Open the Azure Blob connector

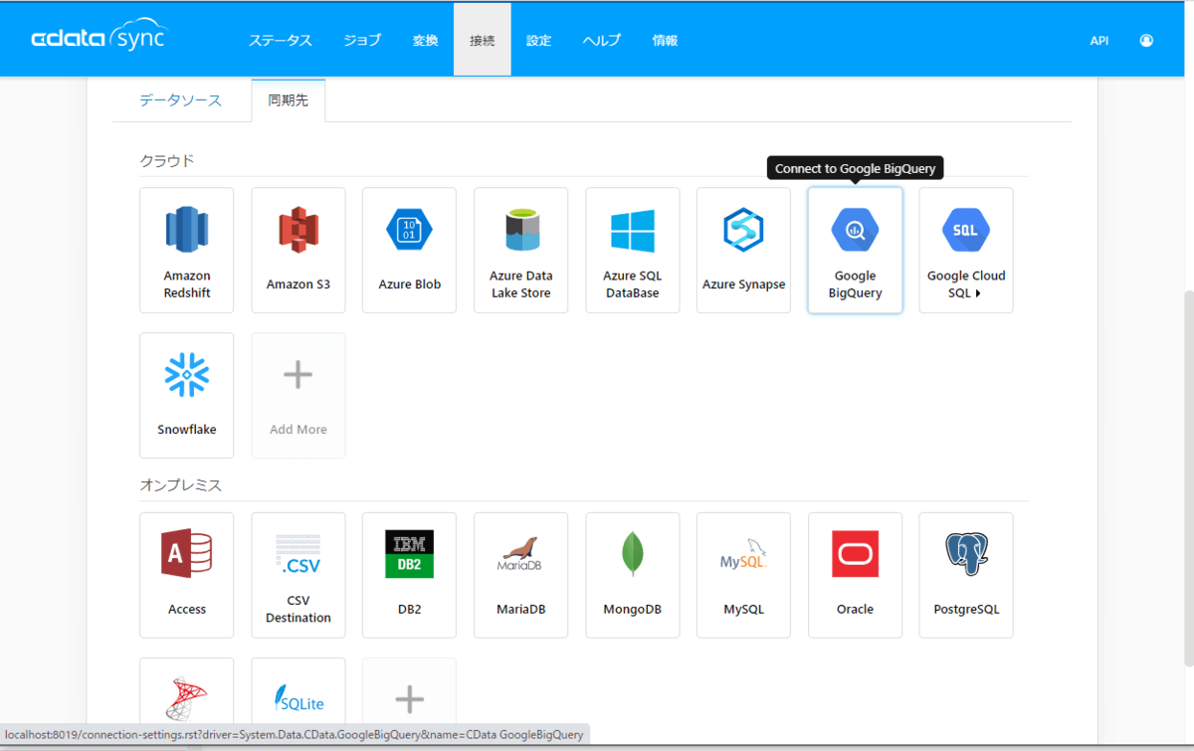point(409,251)
